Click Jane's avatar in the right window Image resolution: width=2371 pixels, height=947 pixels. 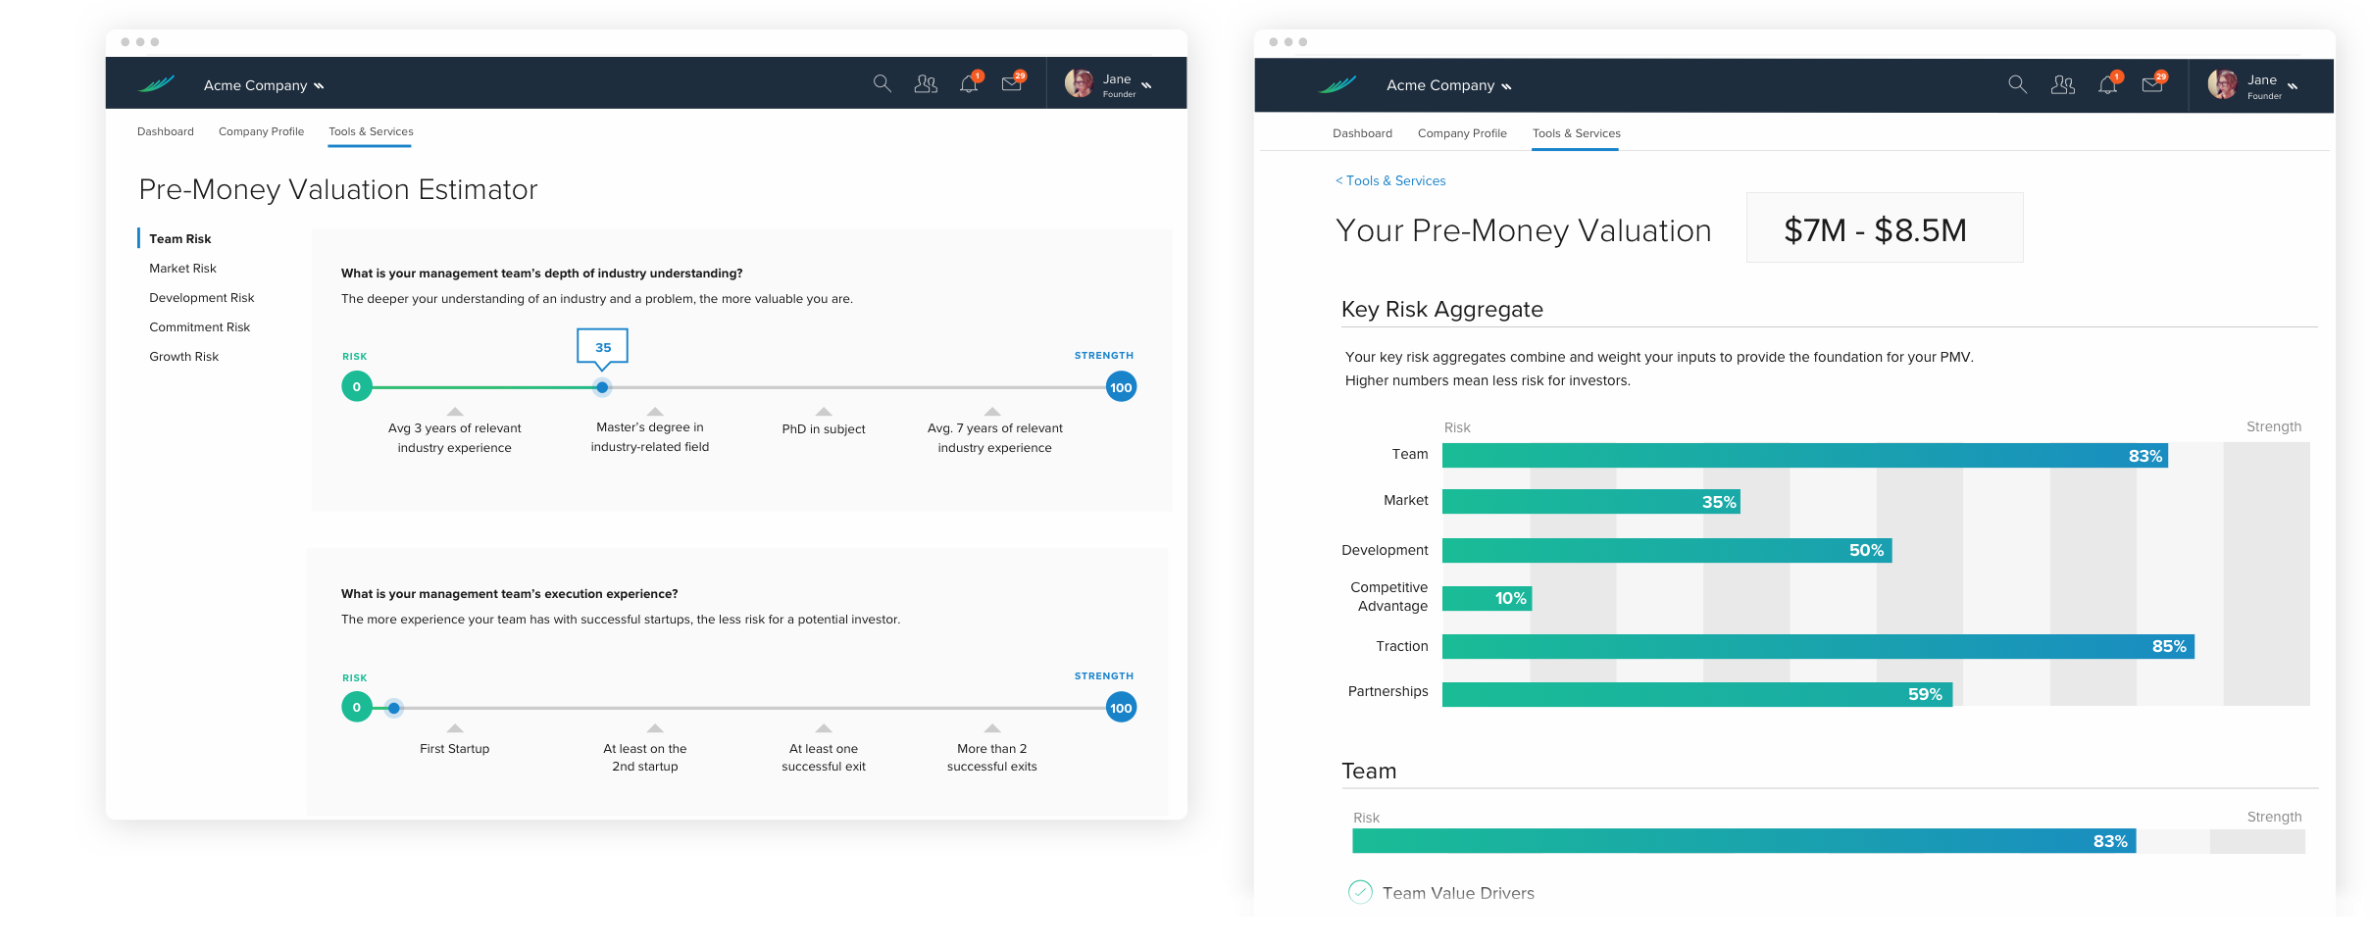click(x=2223, y=85)
